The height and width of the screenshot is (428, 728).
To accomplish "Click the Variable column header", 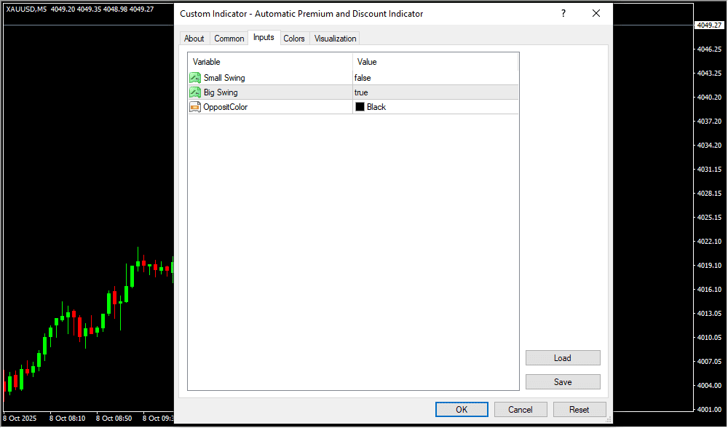I will pos(269,62).
